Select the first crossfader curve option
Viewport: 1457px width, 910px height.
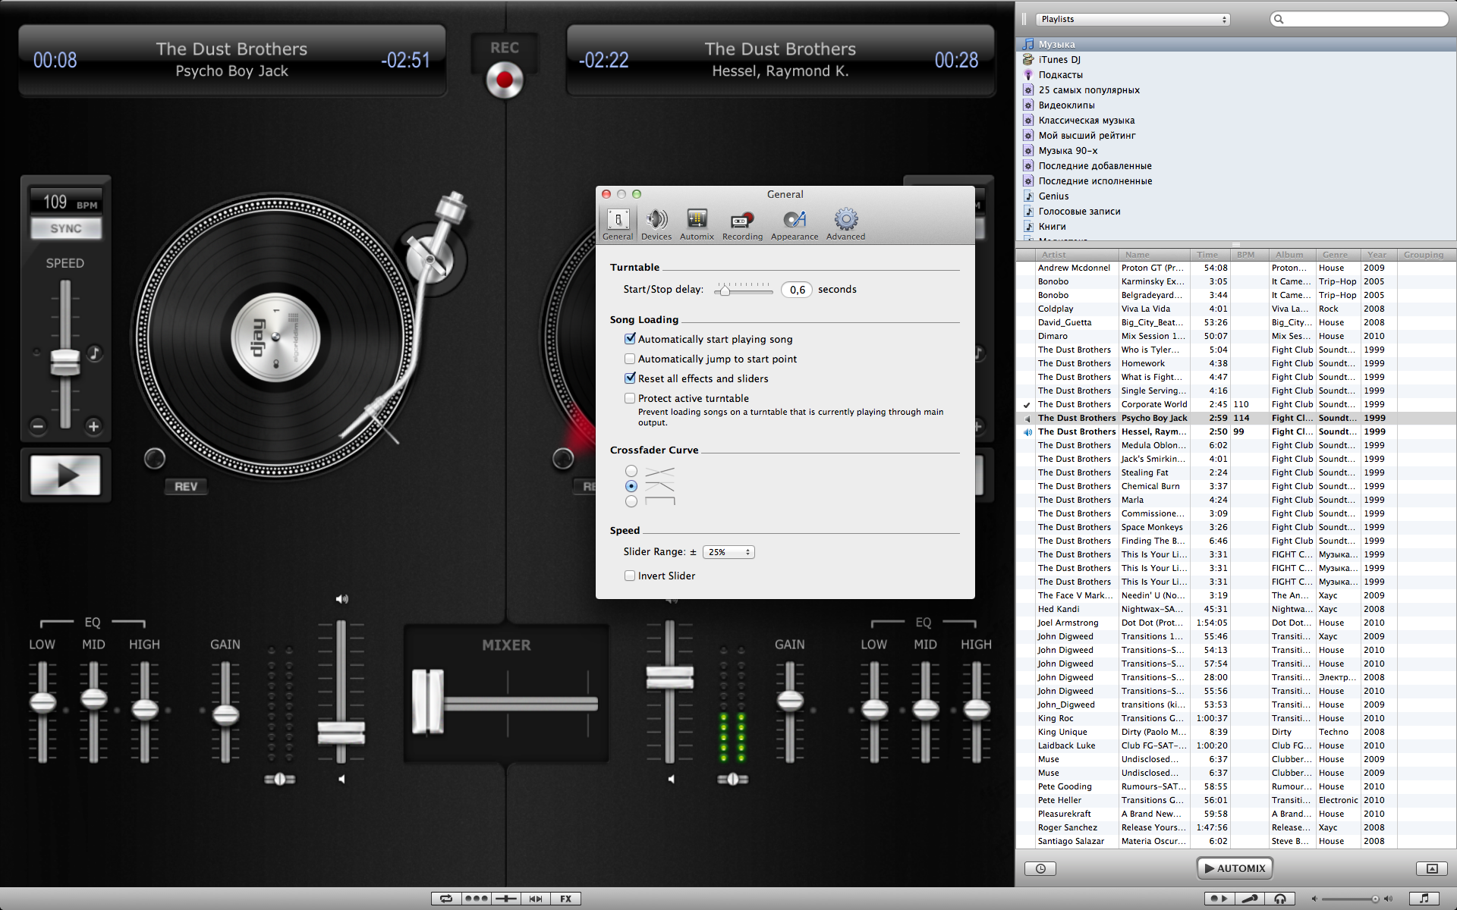click(631, 471)
